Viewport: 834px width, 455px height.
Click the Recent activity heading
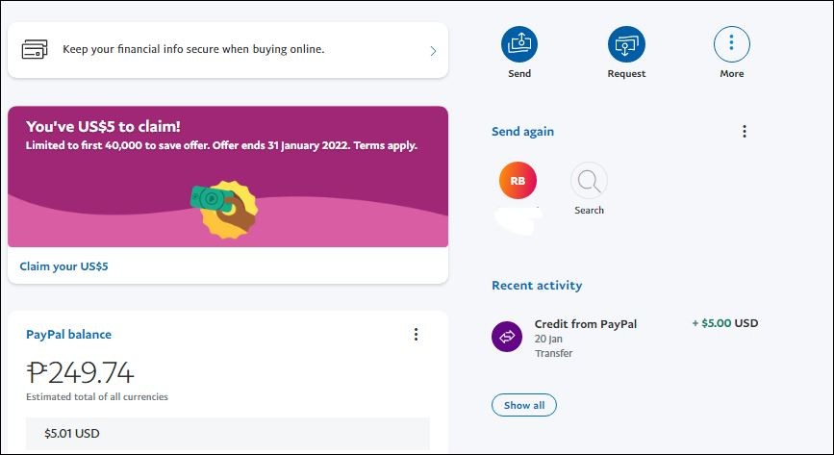pos(537,286)
